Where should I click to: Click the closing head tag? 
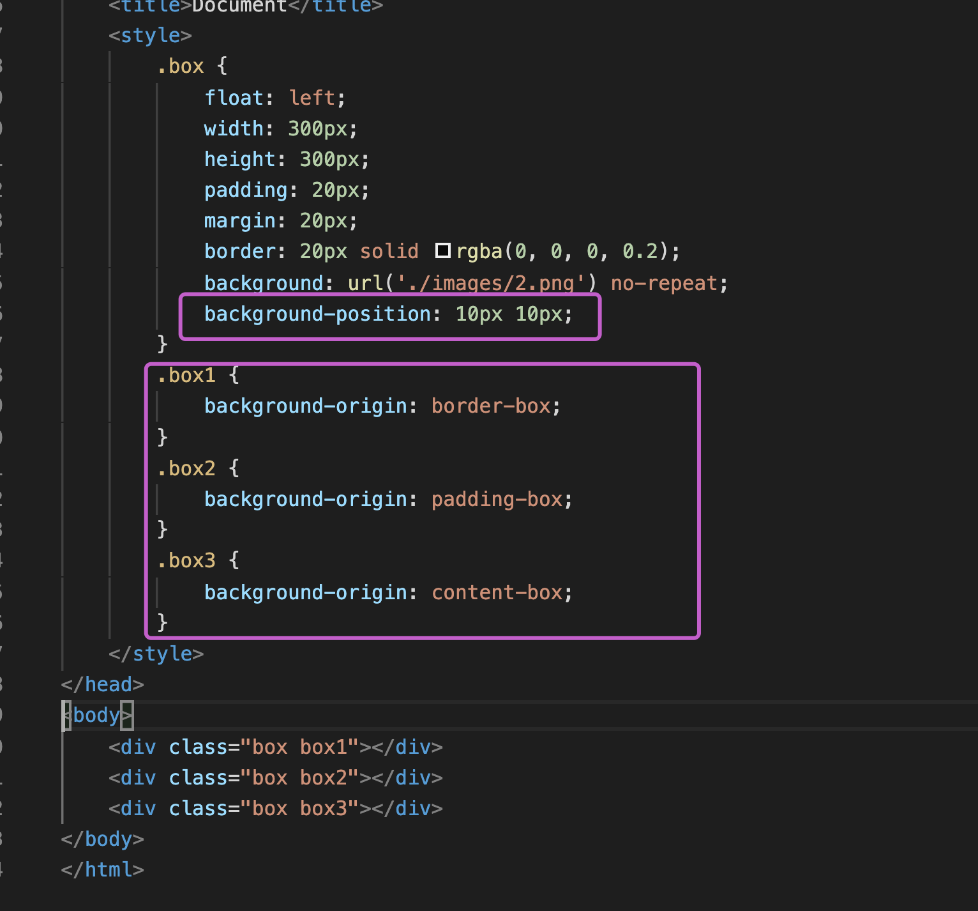(x=102, y=684)
